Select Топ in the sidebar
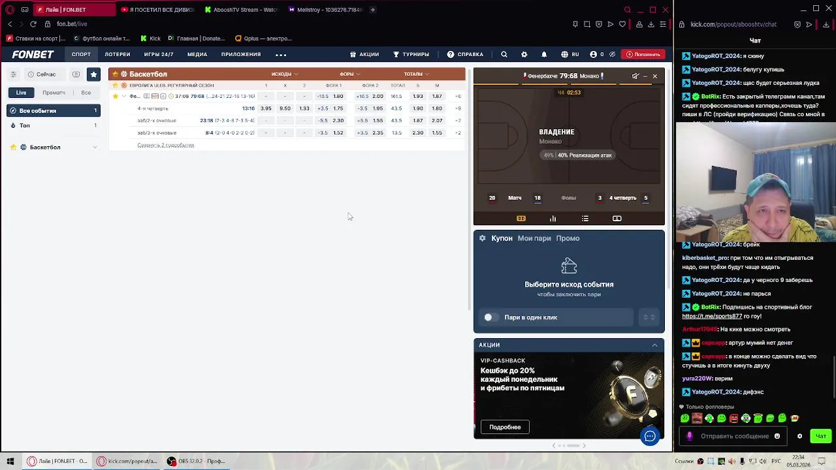Image resolution: width=836 pixels, height=470 pixels. click(x=54, y=125)
